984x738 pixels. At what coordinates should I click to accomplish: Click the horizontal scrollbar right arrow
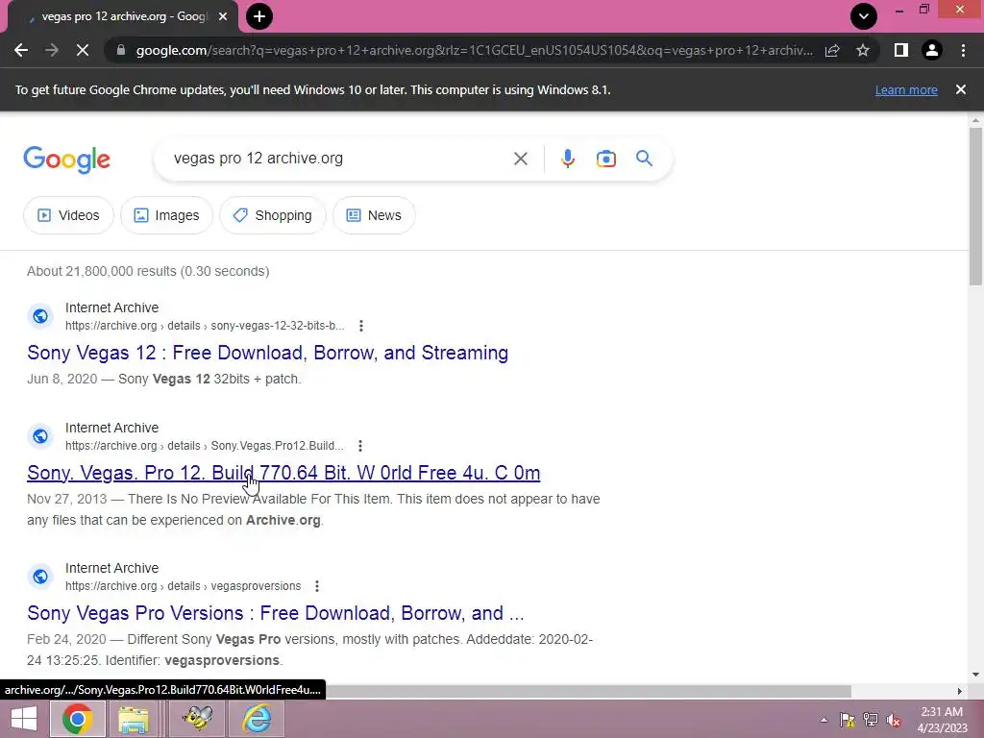[x=960, y=691]
